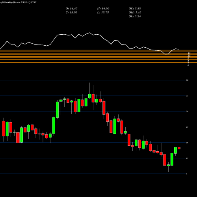
Task: Click the candlestick with the highest wick near 35
Action: (x=89, y=96)
